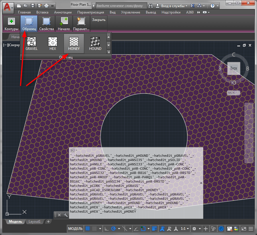257x235 pixels.
Task: Expand the help dropdown arrow
Action: tap(217, 6)
